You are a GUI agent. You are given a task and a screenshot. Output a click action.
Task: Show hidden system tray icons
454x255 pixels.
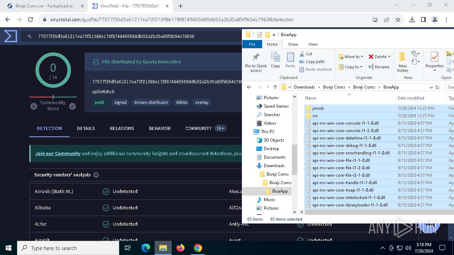pyautogui.click(x=382, y=248)
